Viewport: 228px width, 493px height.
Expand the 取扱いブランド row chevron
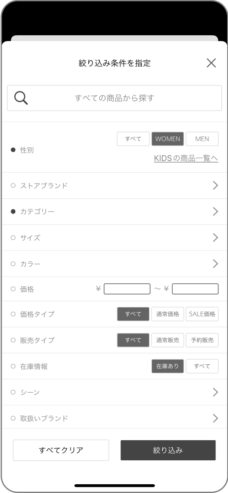click(215, 418)
